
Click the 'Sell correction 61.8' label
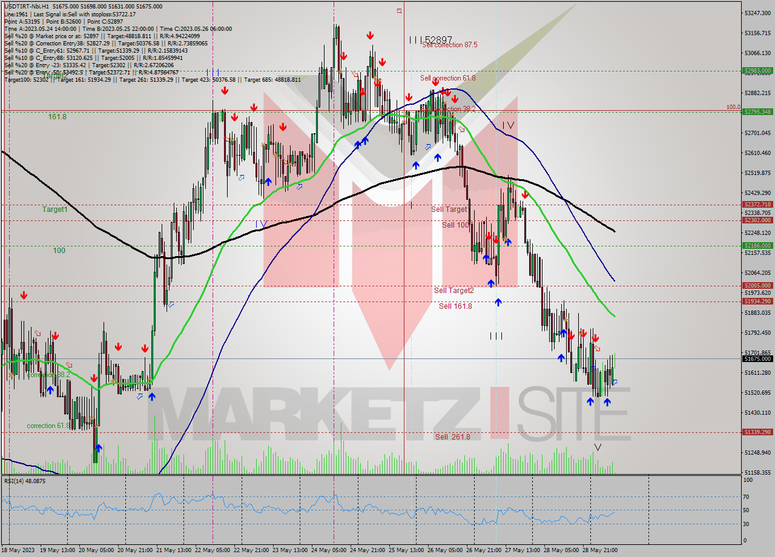(x=448, y=78)
